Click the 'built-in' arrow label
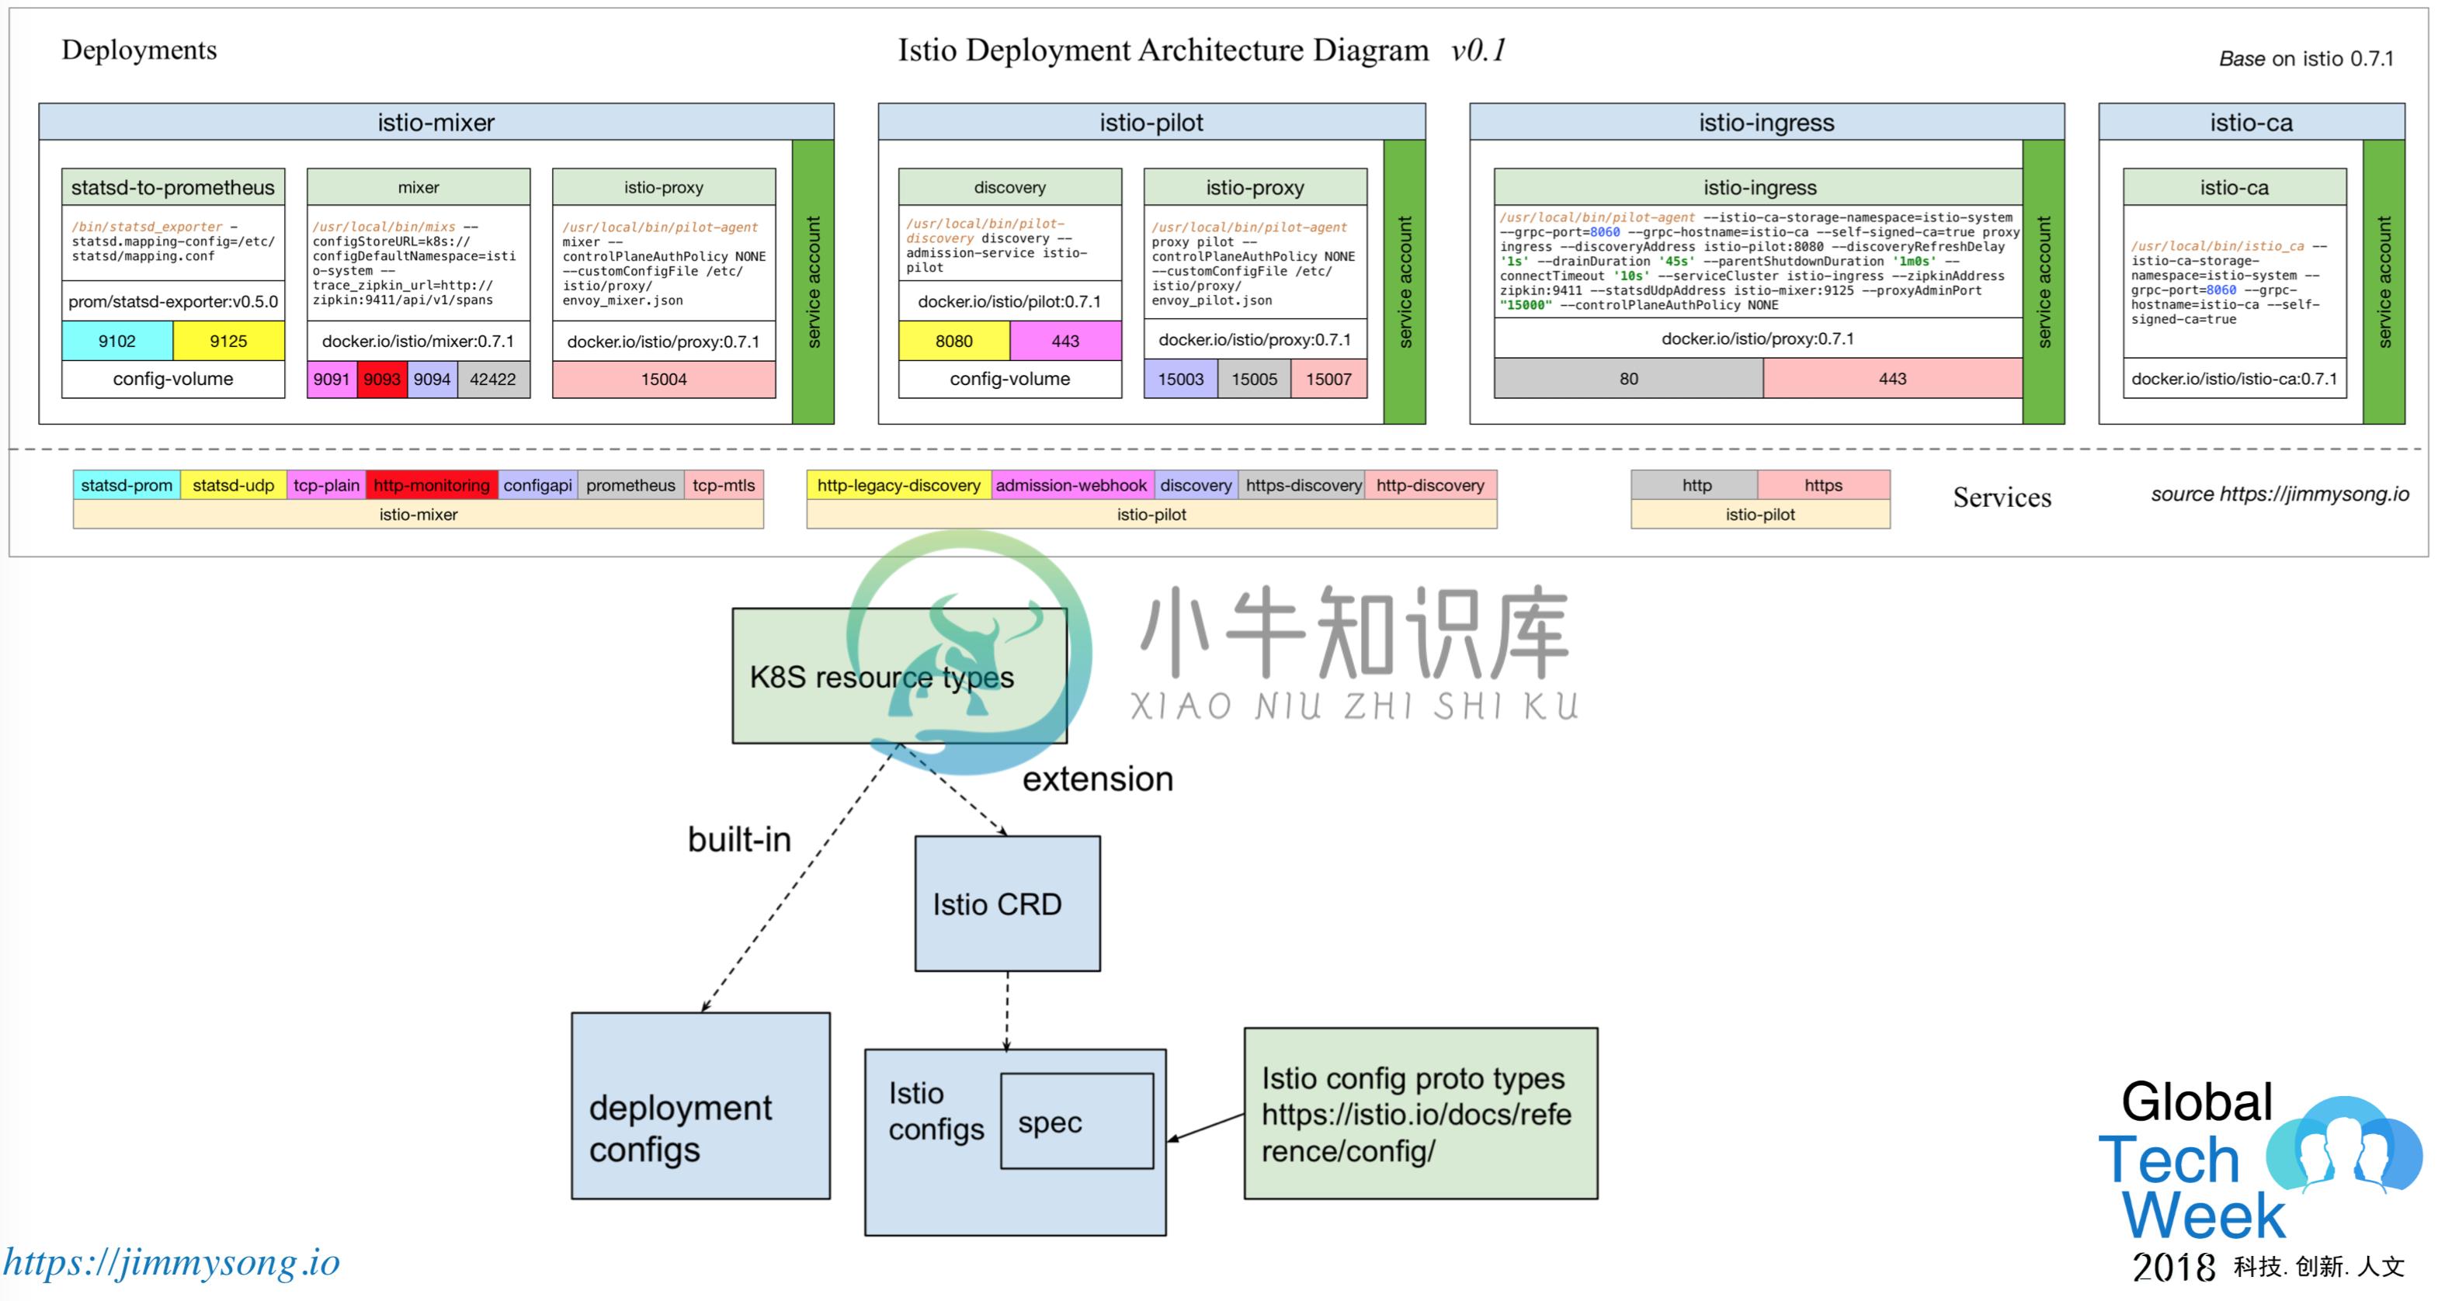 [739, 839]
